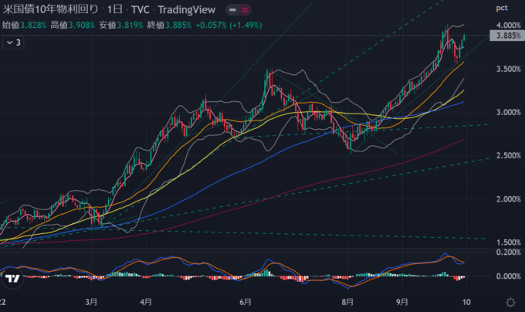
Task: Click the 2.000% level on the price scale
Action: [x=504, y=199]
